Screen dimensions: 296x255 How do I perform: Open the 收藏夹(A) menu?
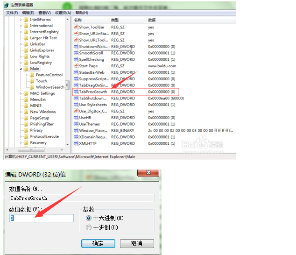click(63, 13)
